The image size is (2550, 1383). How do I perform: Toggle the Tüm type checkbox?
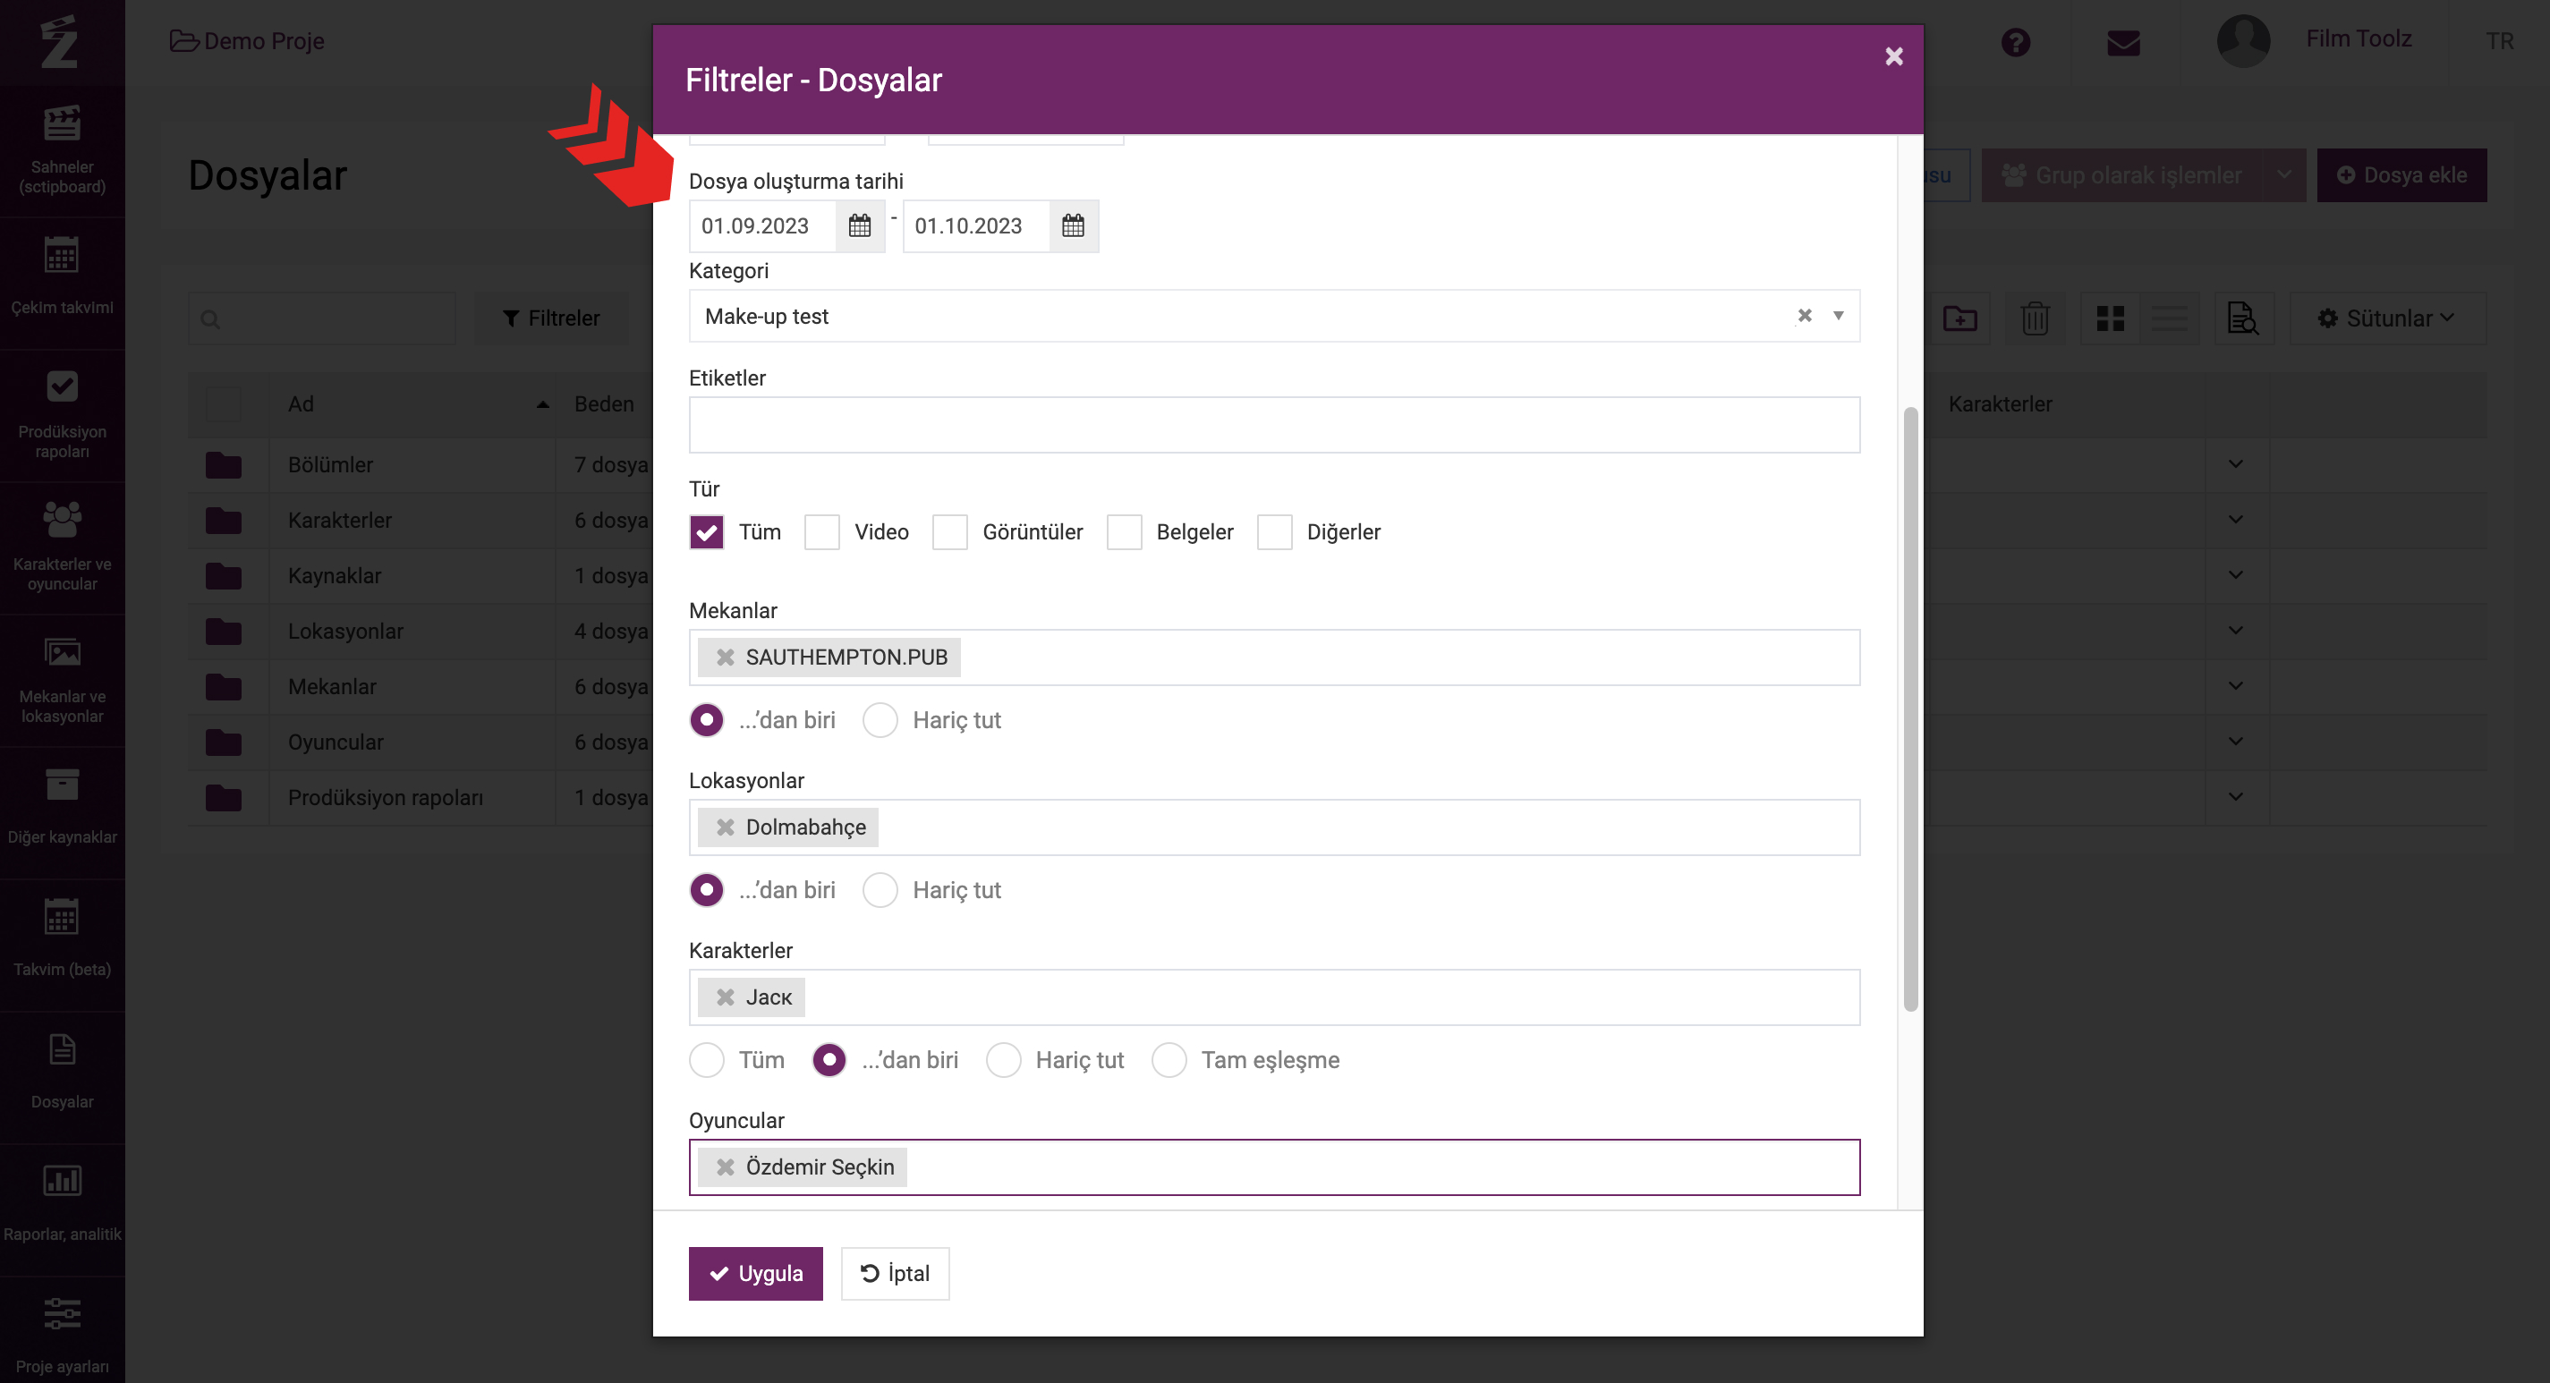point(706,532)
